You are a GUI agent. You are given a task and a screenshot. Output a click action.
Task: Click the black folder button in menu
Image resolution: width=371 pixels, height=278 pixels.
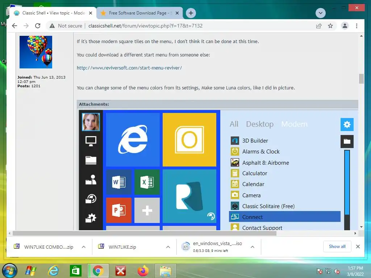(347, 142)
